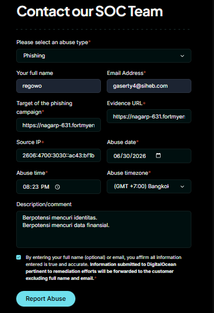This screenshot has height=313, width=214.
Task: Click the chevron arrow in abuse type field
Action: point(182,56)
